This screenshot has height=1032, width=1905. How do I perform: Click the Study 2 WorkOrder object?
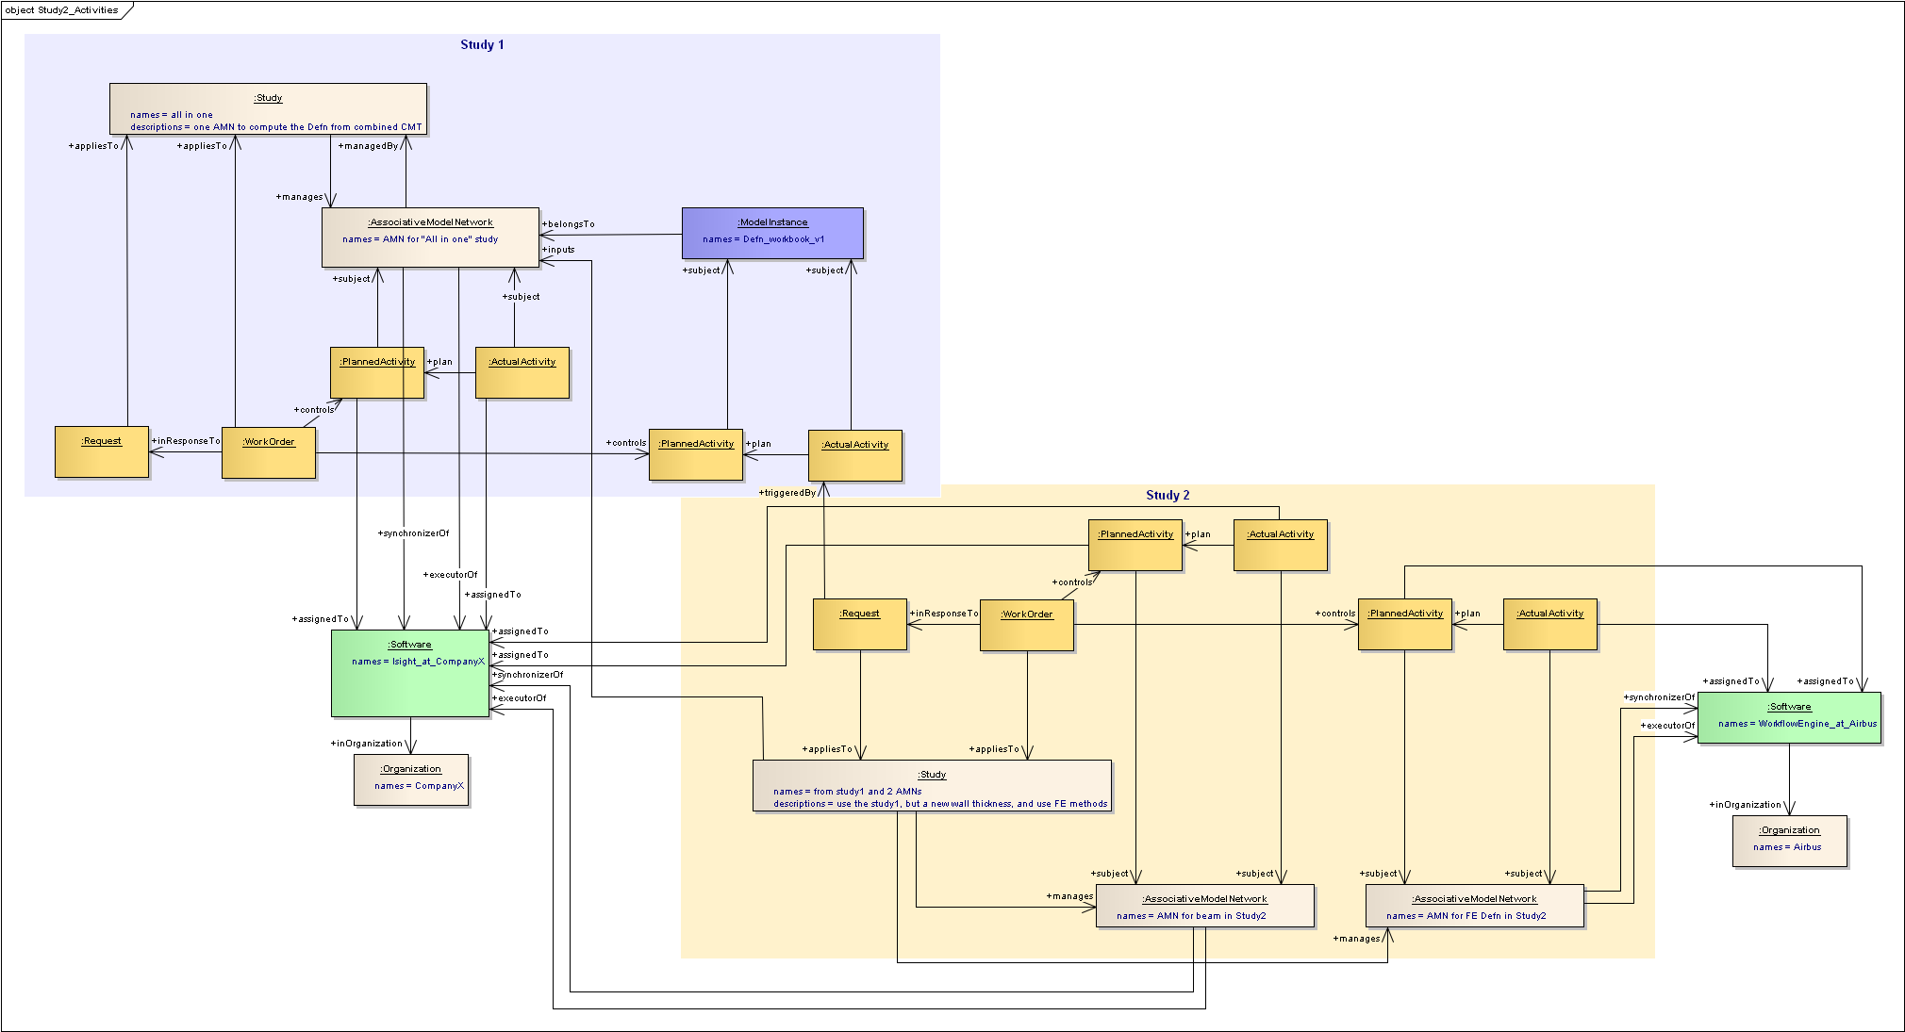tap(1026, 625)
